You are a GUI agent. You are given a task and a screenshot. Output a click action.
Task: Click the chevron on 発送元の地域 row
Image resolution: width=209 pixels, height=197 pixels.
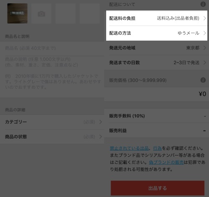[204, 48]
